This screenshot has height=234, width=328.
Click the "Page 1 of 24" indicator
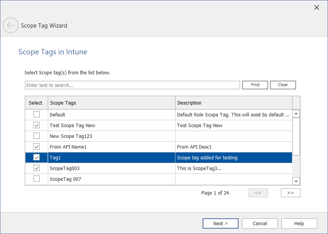click(215, 193)
